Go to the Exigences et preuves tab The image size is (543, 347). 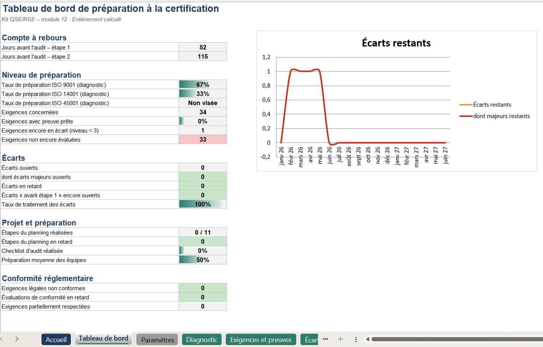tap(261, 339)
